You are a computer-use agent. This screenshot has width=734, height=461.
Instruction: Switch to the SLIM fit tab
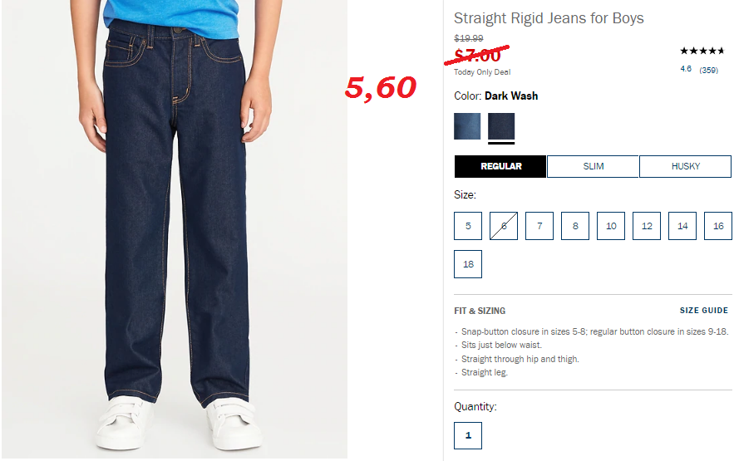pos(593,166)
